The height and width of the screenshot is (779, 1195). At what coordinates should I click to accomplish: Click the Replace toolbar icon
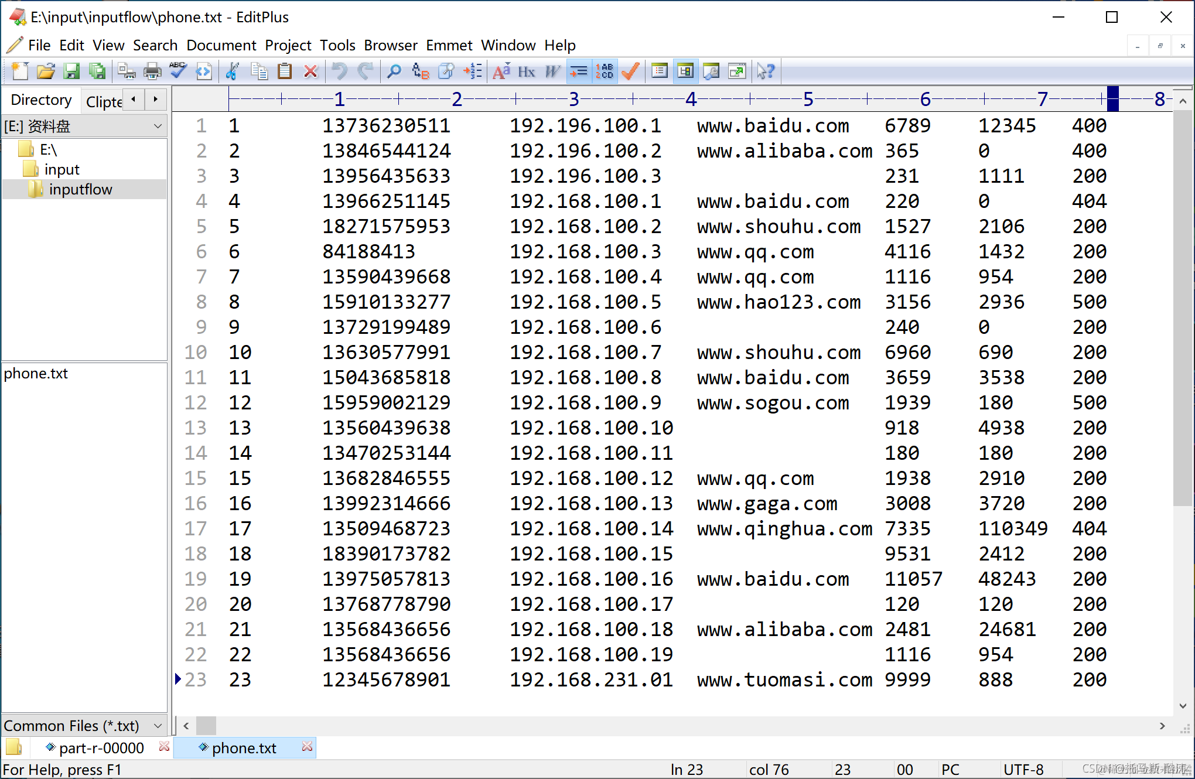click(420, 71)
